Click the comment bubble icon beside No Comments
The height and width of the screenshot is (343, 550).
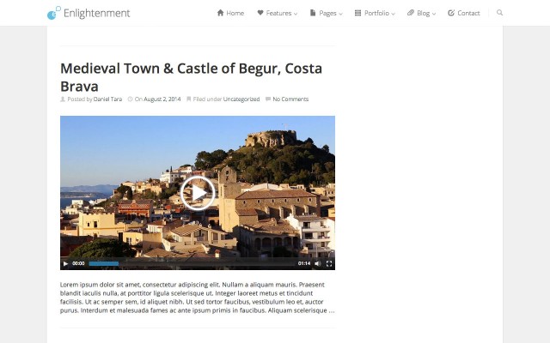268,99
